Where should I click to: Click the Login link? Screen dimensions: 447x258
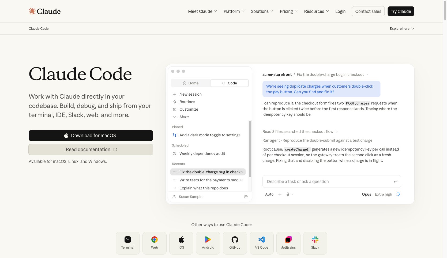pyautogui.click(x=340, y=11)
